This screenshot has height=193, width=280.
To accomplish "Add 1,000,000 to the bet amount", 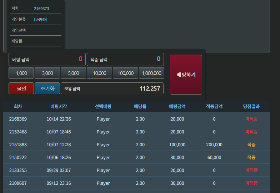I will (x=151, y=73).
